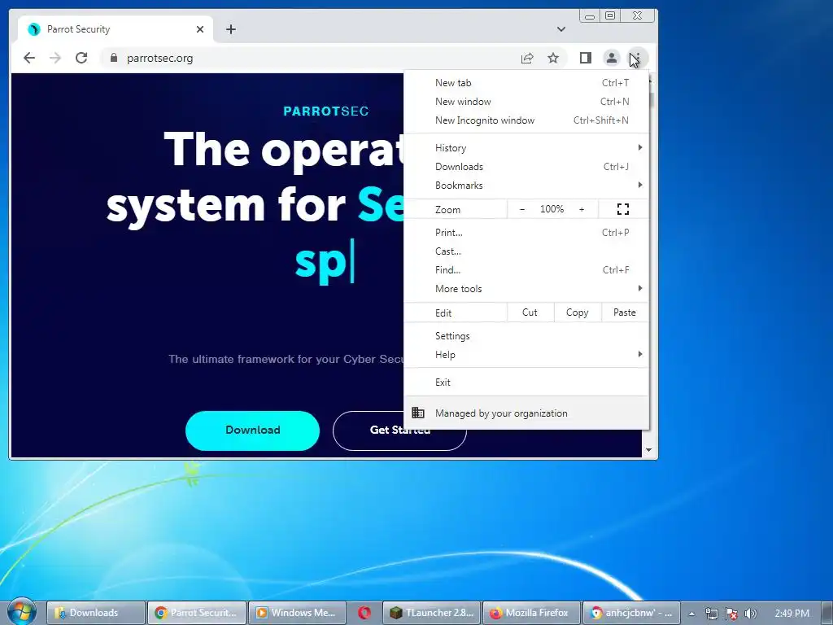Open Opera from the taskbar
This screenshot has height=625, width=833.
point(364,613)
